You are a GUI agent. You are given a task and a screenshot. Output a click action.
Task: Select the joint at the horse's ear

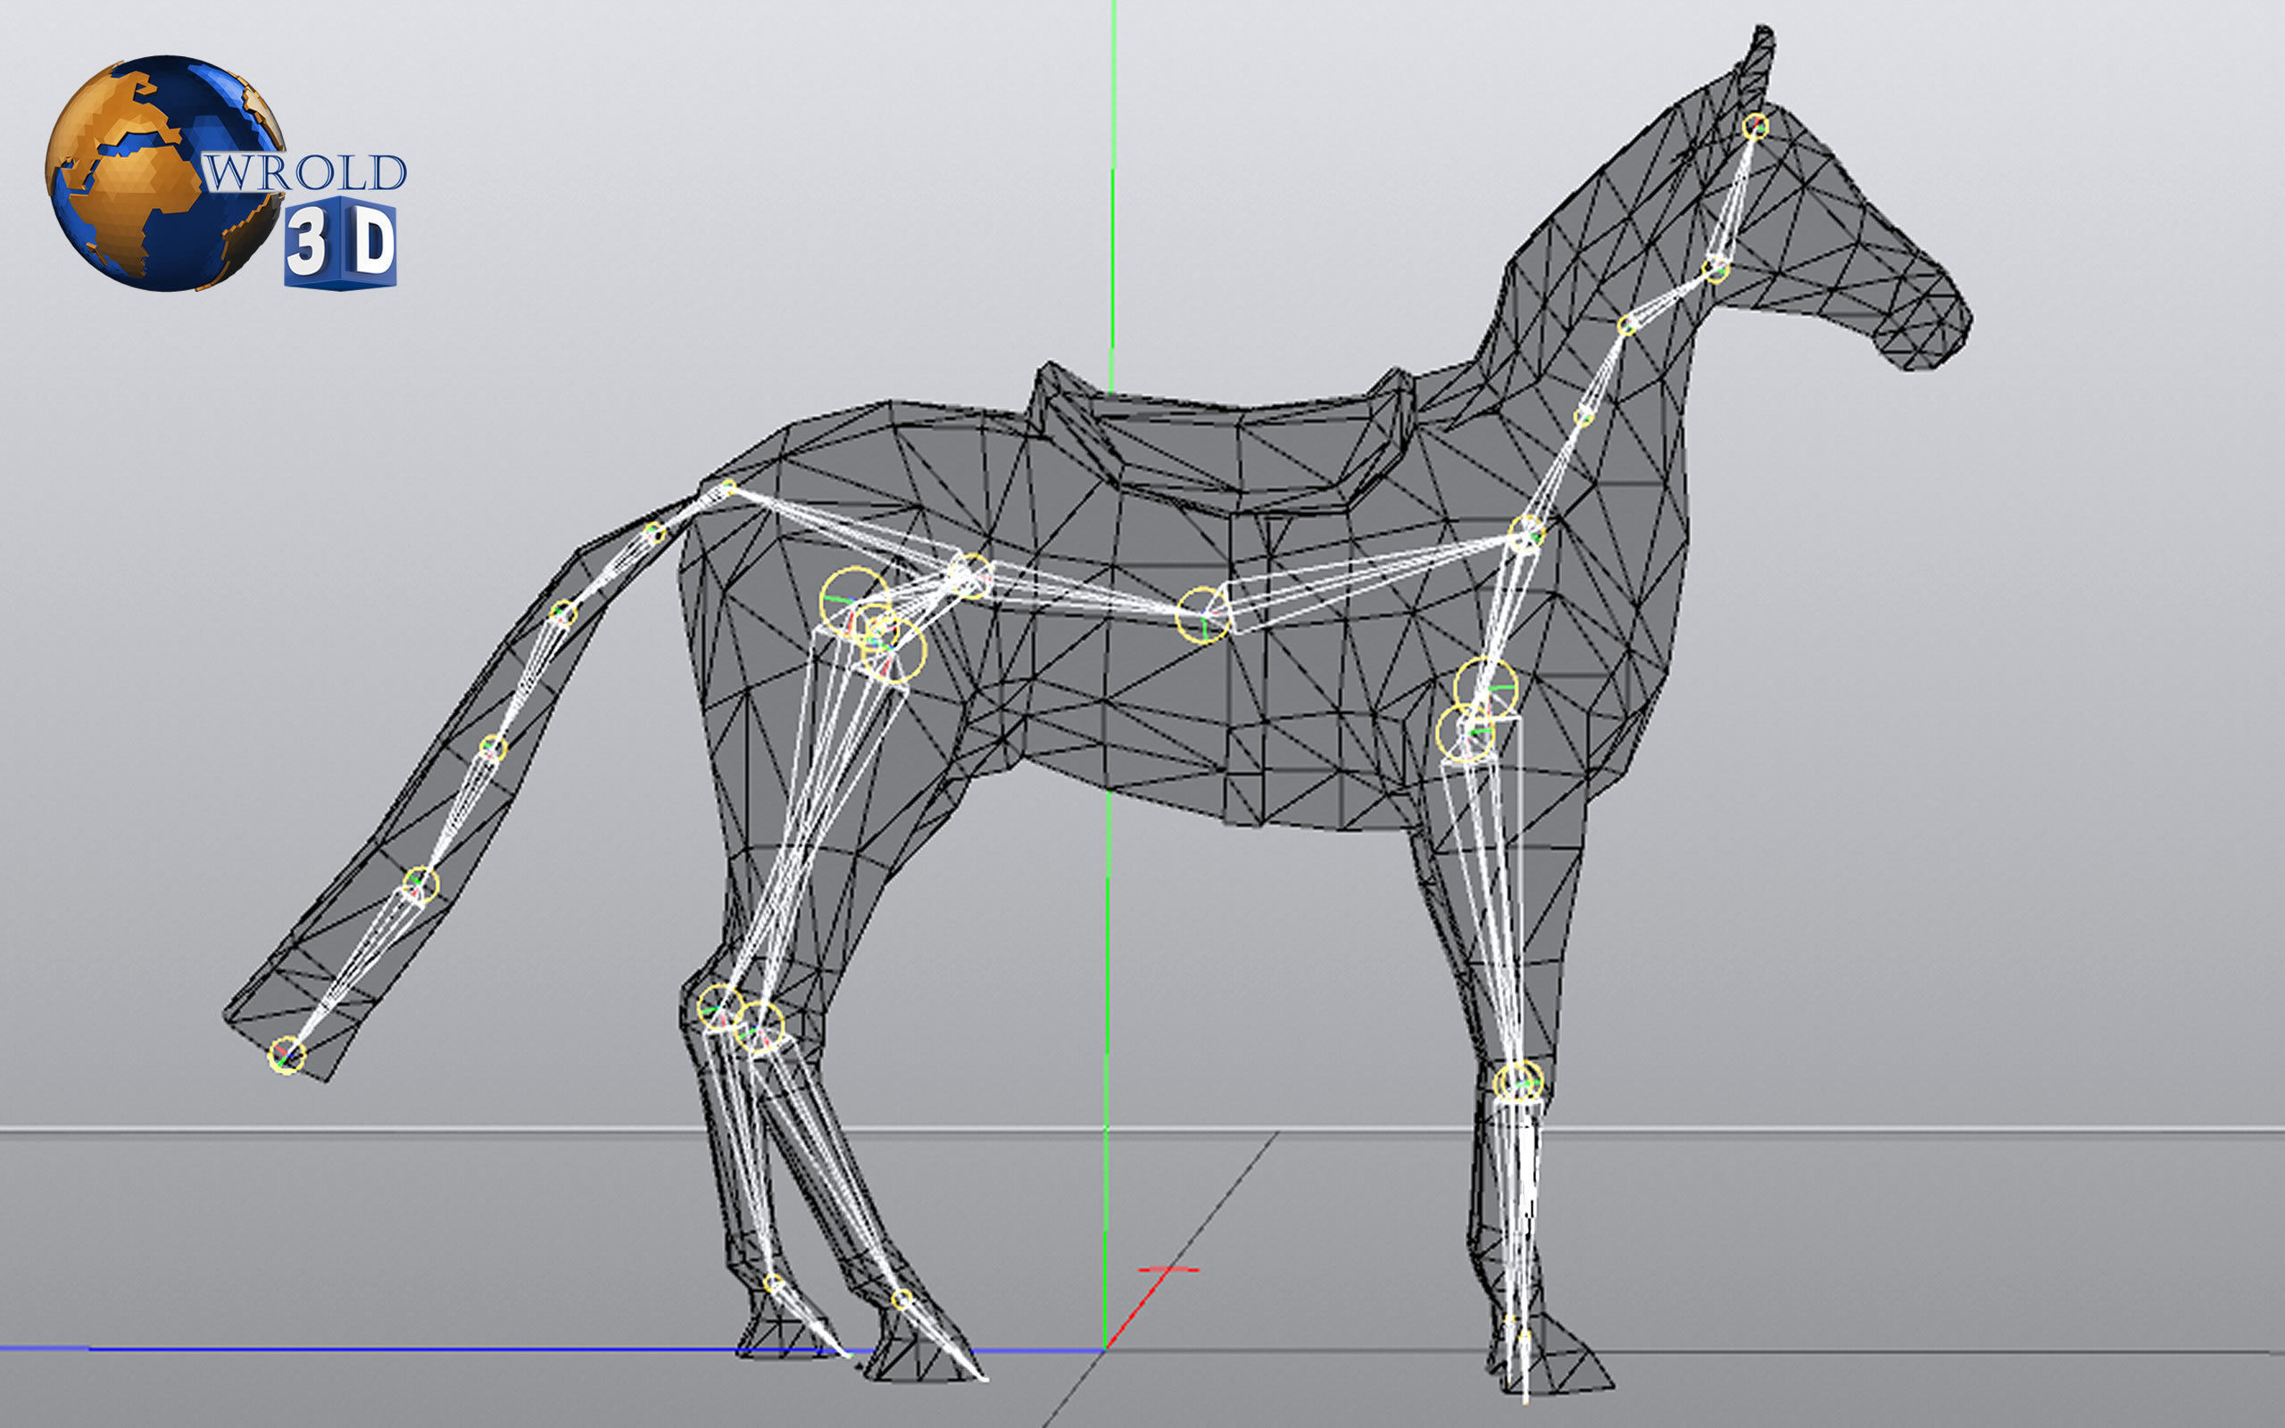click(x=1754, y=127)
